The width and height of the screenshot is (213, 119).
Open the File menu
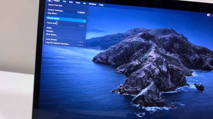(64, 1)
